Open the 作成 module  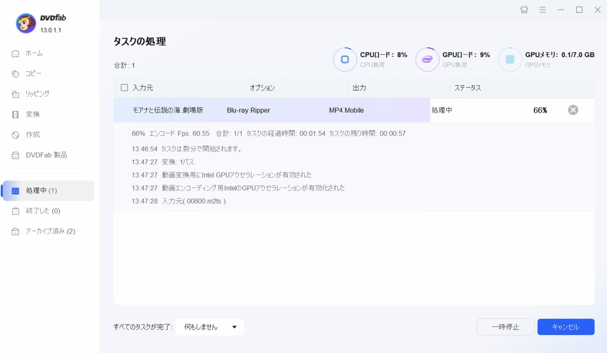pos(33,135)
